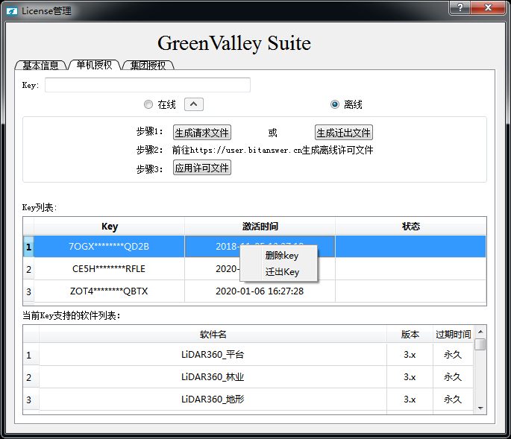Image resolution: width=511 pixels, height=439 pixels.
Task: Select key 7OGX********QD2B
Action: coord(109,247)
